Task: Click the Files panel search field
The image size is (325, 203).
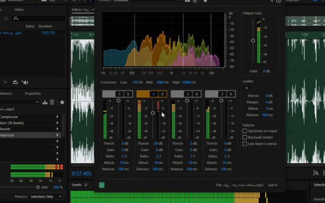Action: (x=39, y=18)
